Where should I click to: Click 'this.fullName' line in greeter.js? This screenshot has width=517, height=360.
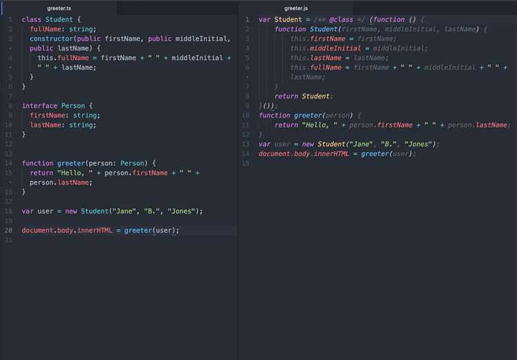[x=398, y=67]
